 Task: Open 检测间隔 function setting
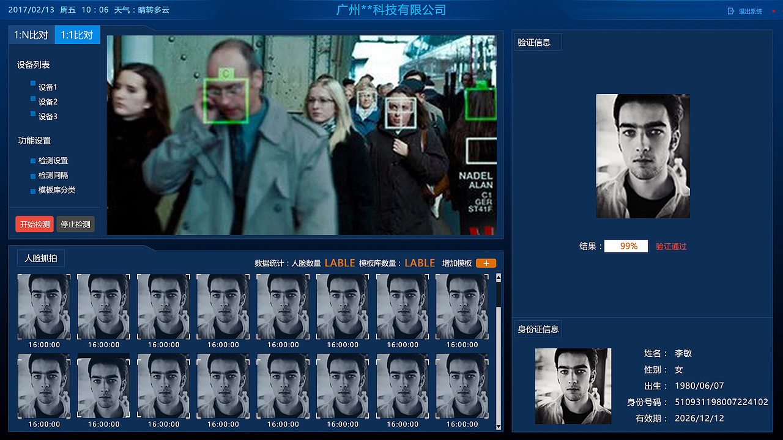click(53, 175)
